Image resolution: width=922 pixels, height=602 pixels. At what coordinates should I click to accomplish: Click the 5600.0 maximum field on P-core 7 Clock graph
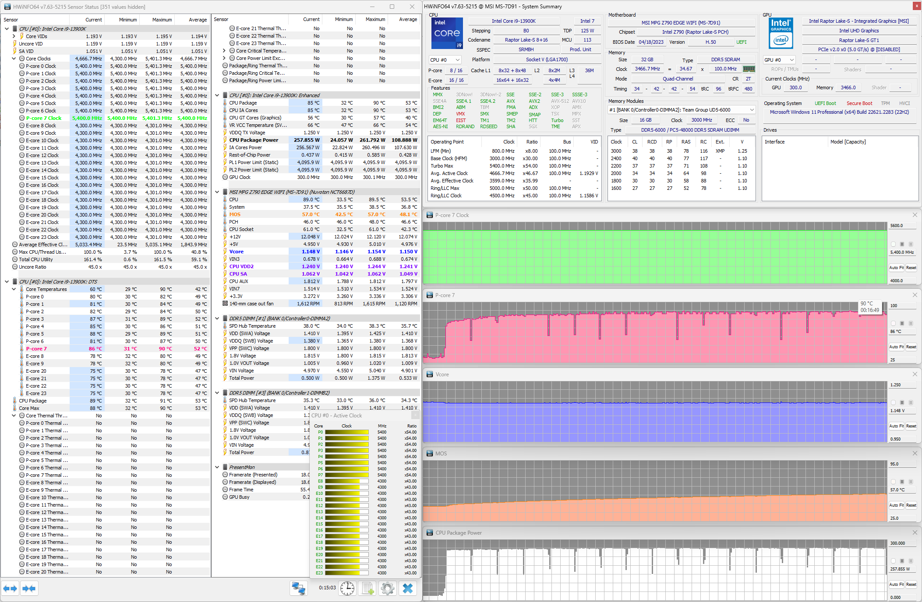coord(902,226)
